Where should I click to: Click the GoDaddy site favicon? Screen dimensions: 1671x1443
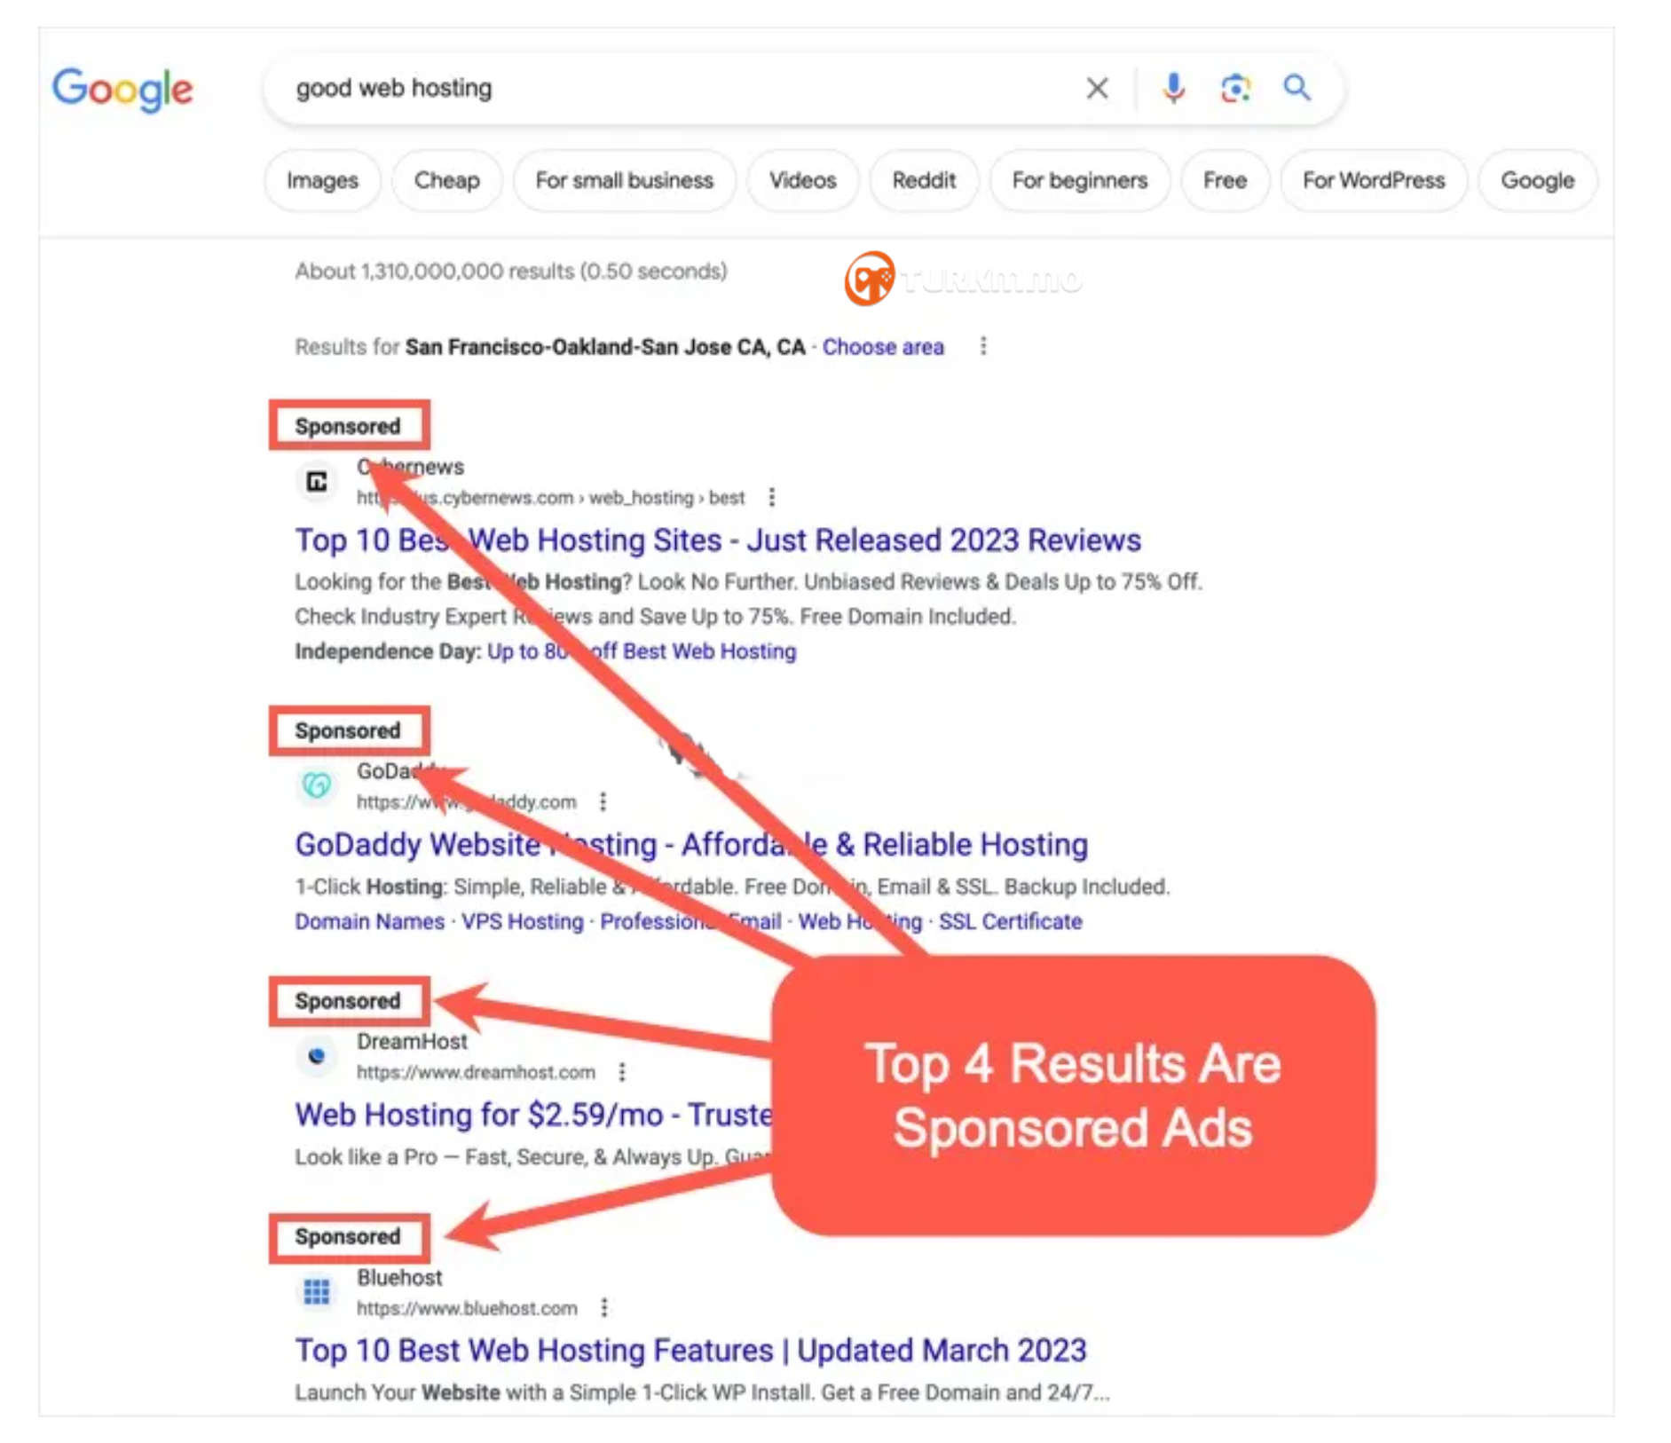pos(317,785)
